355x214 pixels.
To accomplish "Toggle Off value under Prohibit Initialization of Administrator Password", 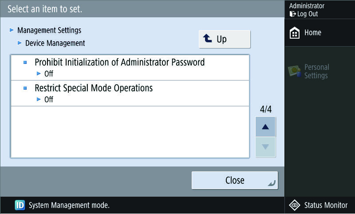I will point(49,74).
